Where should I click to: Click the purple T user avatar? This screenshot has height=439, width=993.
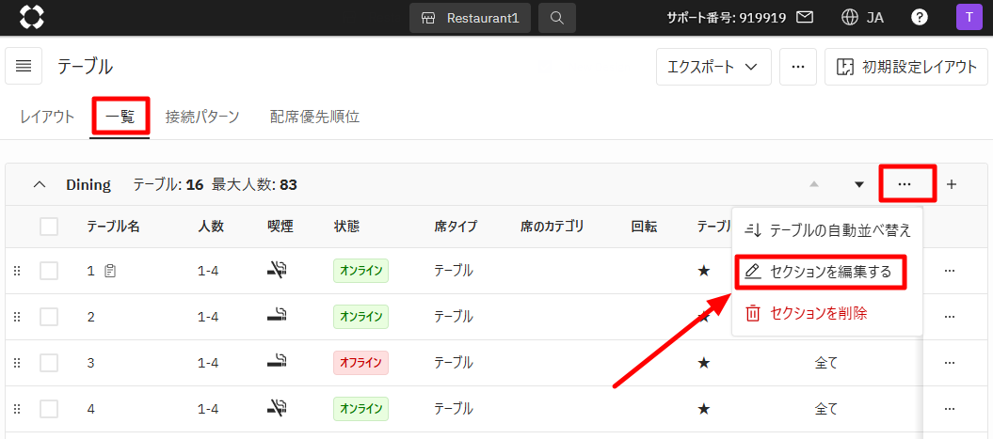click(x=967, y=17)
